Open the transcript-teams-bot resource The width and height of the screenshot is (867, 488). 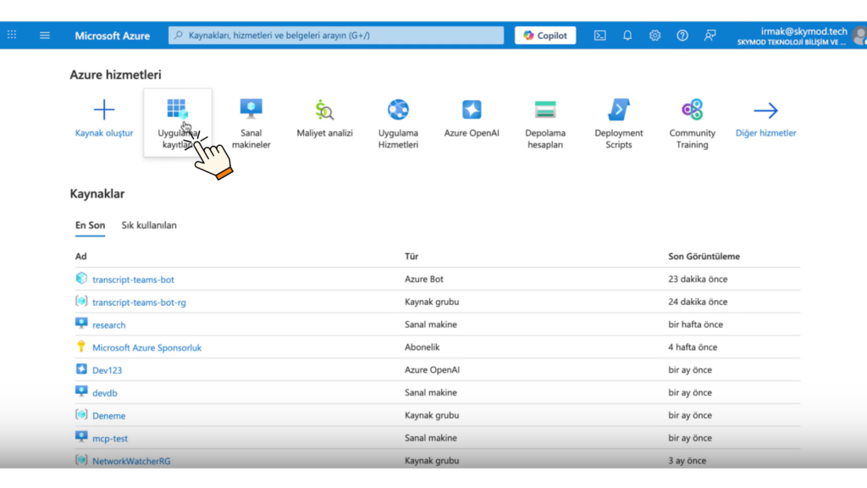(x=134, y=279)
